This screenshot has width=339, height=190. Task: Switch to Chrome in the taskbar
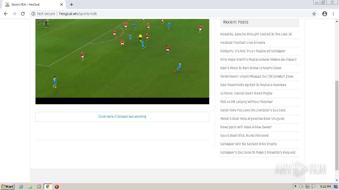click(48, 187)
